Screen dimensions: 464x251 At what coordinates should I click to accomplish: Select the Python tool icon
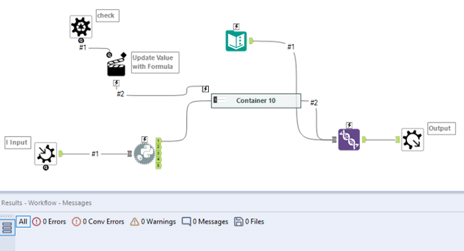click(144, 154)
